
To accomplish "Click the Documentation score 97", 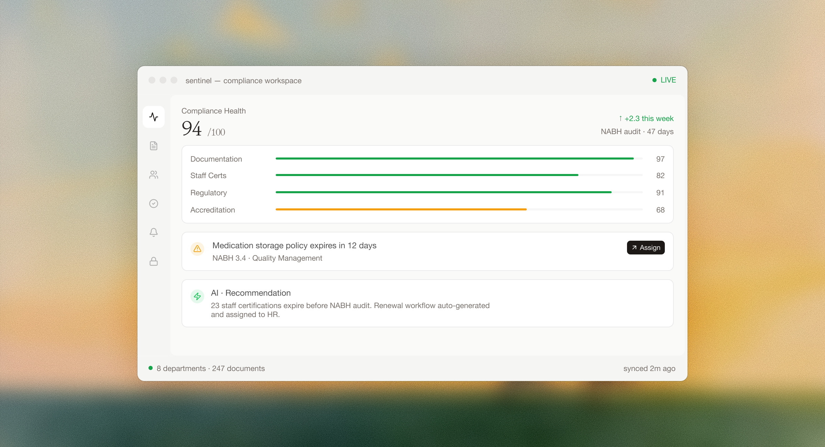I will [660, 159].
